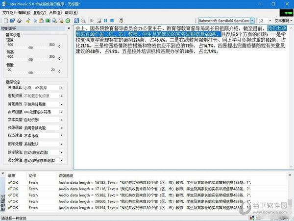Expand the 数字读法 dropdown
The width and height of the screenshot is (294, 221).
(61, 152)
